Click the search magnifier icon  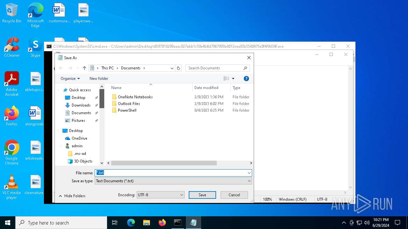coord(245,68)
